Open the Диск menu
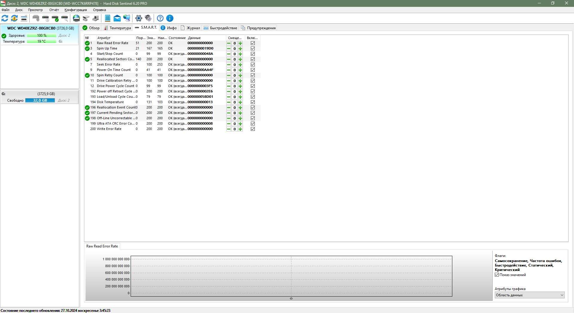 [19, 10]
